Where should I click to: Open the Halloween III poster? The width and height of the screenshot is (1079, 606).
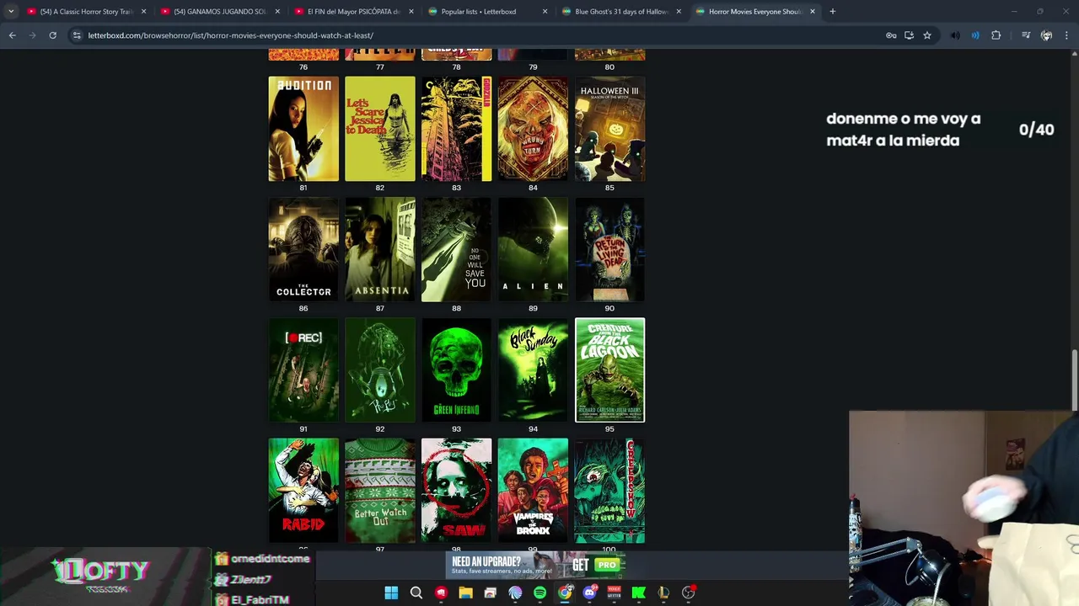[609, 129]
